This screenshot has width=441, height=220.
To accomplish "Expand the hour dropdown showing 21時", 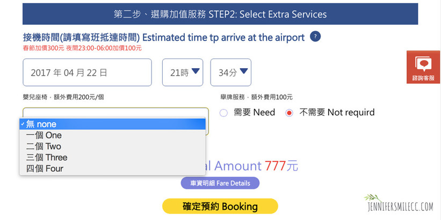I will click(183, 72).
